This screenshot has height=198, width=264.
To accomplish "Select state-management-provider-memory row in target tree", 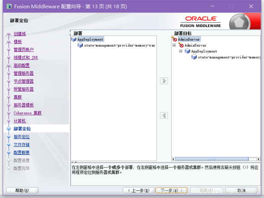I will coord(229,57).
